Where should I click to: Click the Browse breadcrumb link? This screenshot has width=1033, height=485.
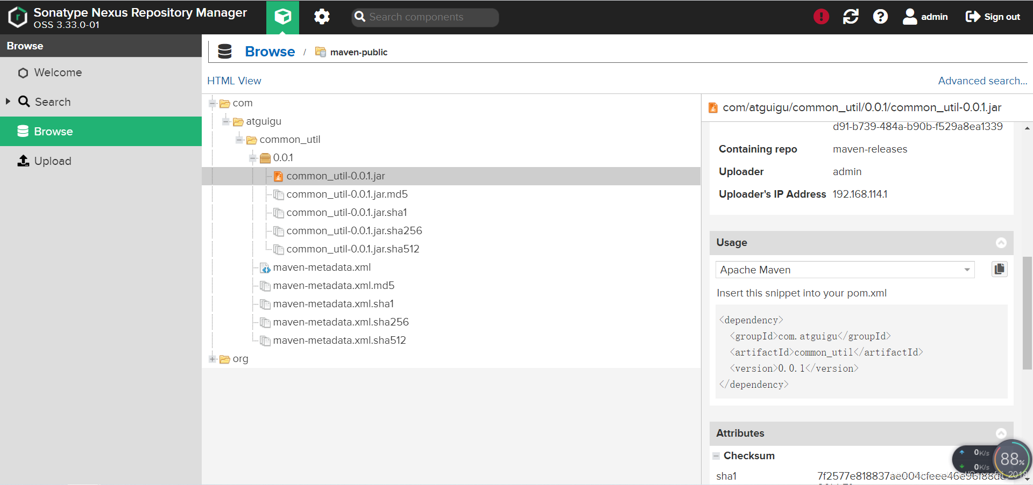[270, 52]
